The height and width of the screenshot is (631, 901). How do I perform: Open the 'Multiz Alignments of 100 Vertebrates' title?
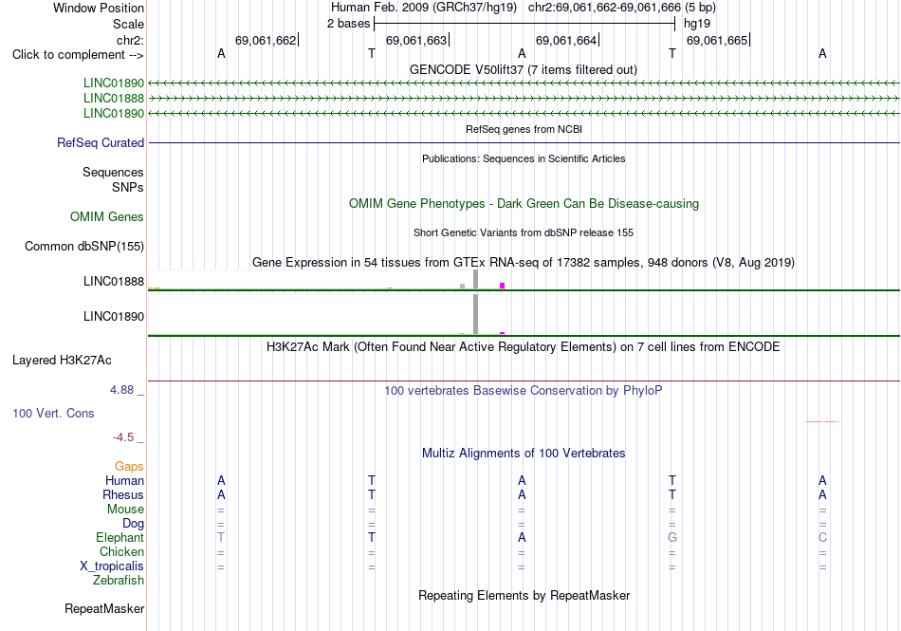[x=524, y=454]
